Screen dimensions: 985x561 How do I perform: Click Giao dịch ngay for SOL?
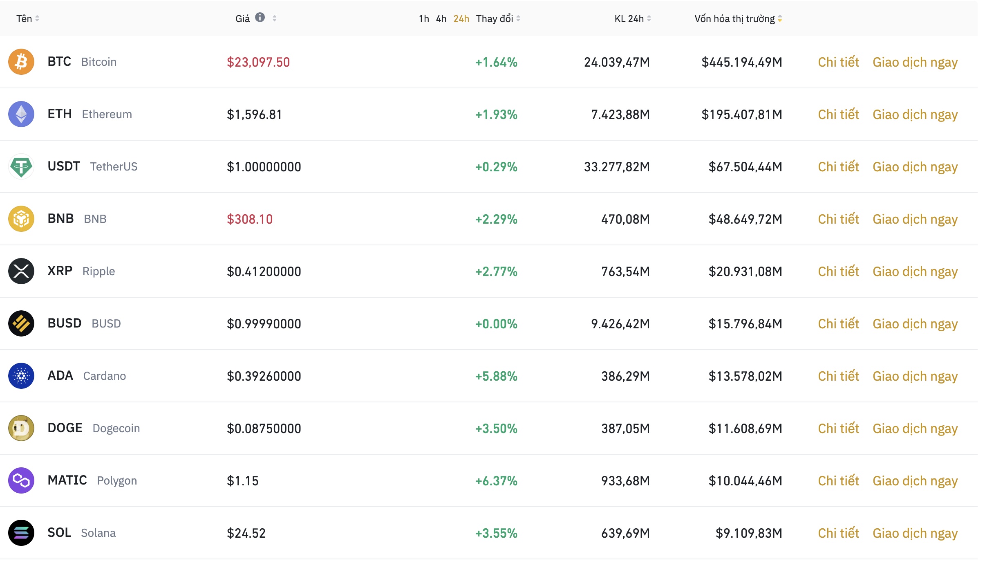click(915, 534)
